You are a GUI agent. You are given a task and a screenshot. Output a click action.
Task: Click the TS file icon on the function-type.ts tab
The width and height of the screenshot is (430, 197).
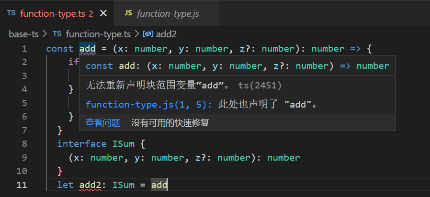[x=11, y=13]
